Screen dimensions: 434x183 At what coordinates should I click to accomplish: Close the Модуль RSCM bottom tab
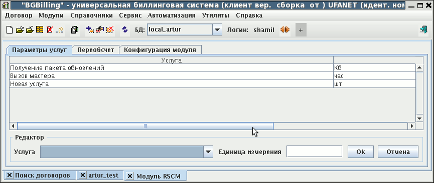pyautogui.click(x=130, y=176)
